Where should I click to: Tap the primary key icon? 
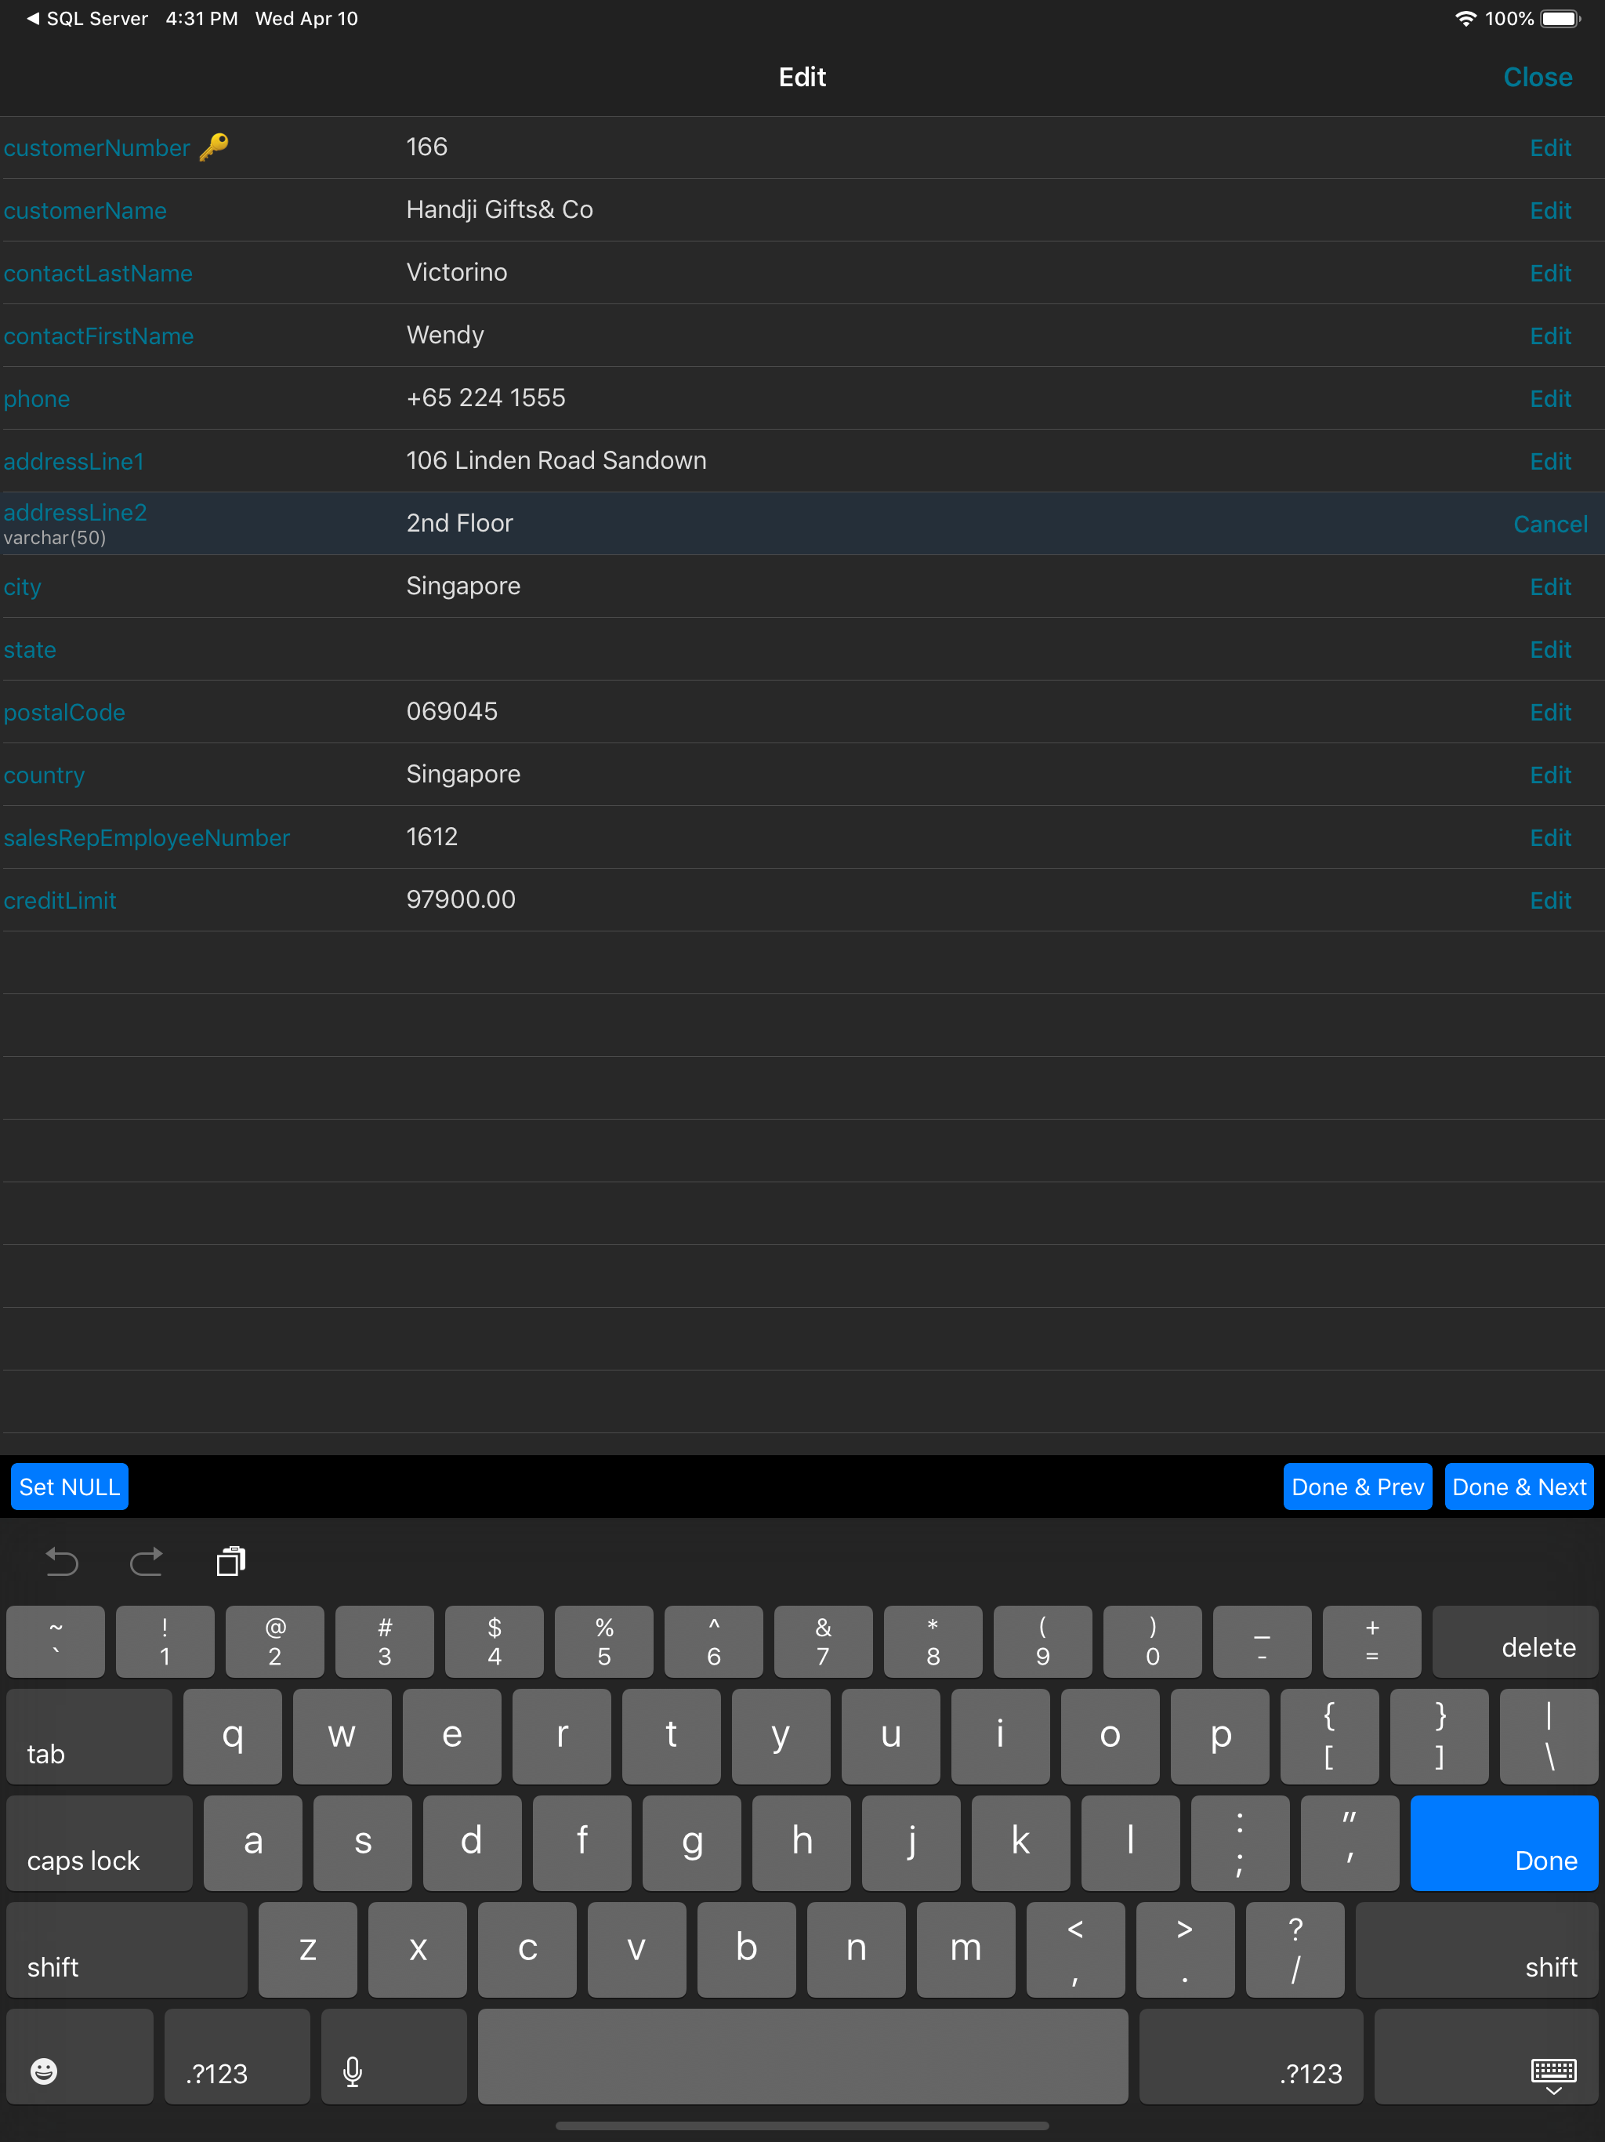coord(214,146)
